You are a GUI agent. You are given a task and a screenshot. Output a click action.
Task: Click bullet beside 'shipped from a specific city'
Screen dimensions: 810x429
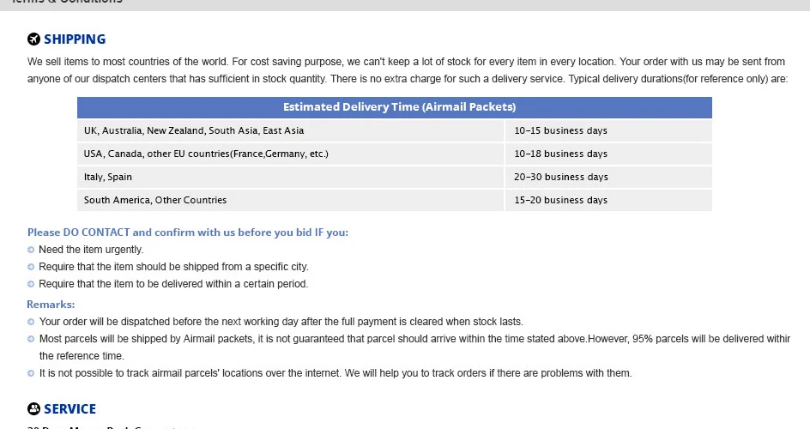(31, 267)
